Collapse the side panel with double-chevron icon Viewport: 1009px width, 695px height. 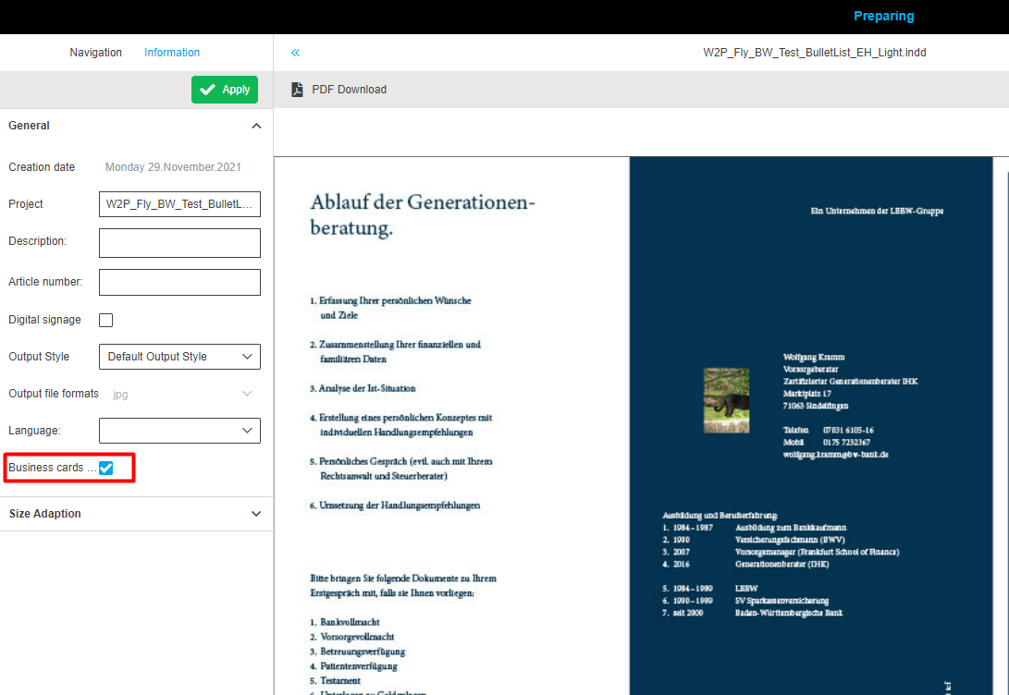[296, 53]
